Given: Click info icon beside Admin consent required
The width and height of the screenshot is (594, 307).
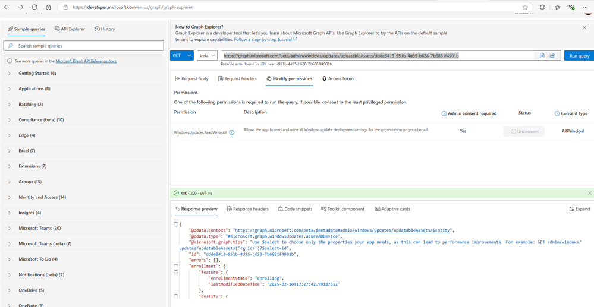Looking at the screenshot, I should [444, 113].
